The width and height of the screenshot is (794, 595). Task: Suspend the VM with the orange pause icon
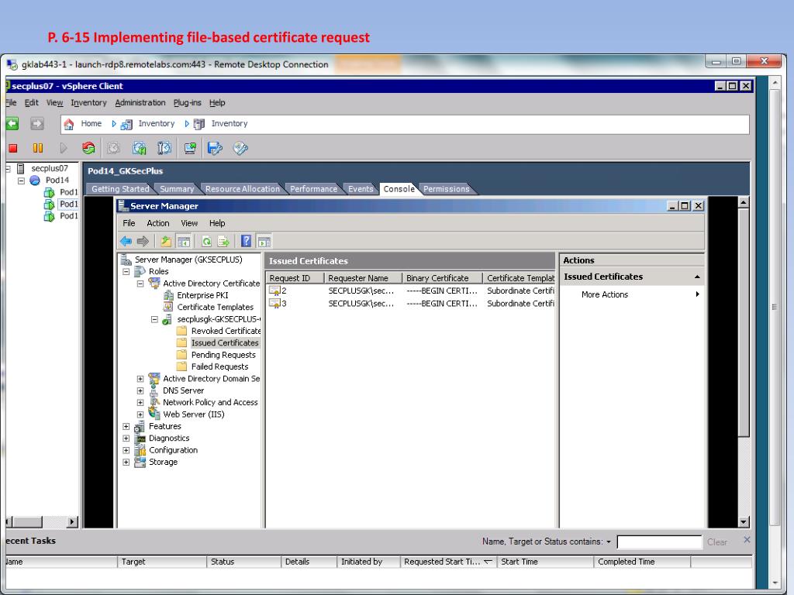38,148
